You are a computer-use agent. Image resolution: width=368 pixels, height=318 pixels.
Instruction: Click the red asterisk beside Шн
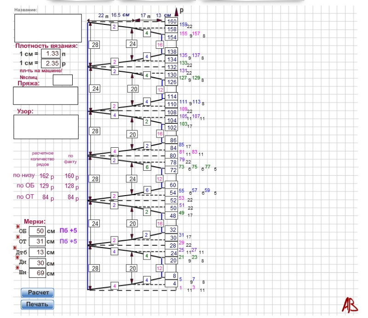click(x=18, y=268)
